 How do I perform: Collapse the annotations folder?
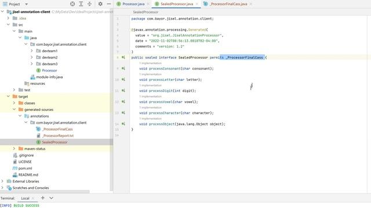[x=20, y=116]
